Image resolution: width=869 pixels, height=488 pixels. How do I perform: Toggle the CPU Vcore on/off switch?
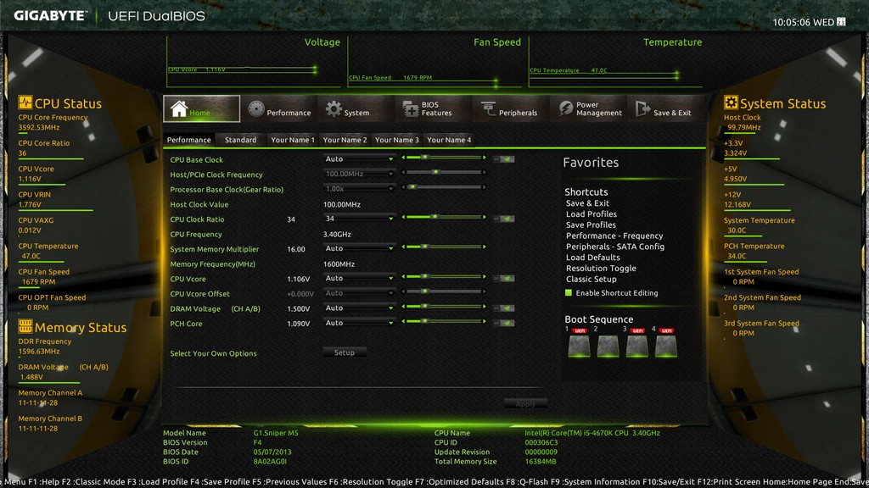tap(504, 279)
